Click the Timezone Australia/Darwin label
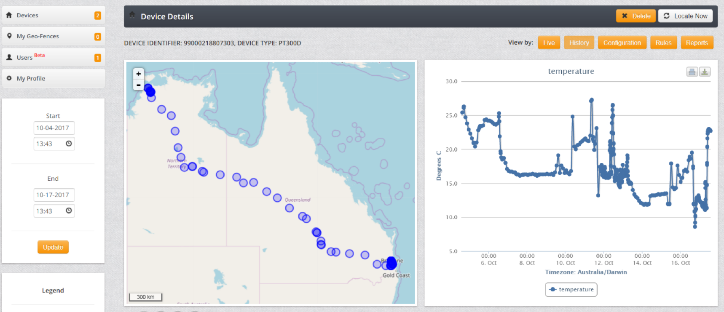Image resolution: width=724 pixels, height=312 pixels. (586, 272)
